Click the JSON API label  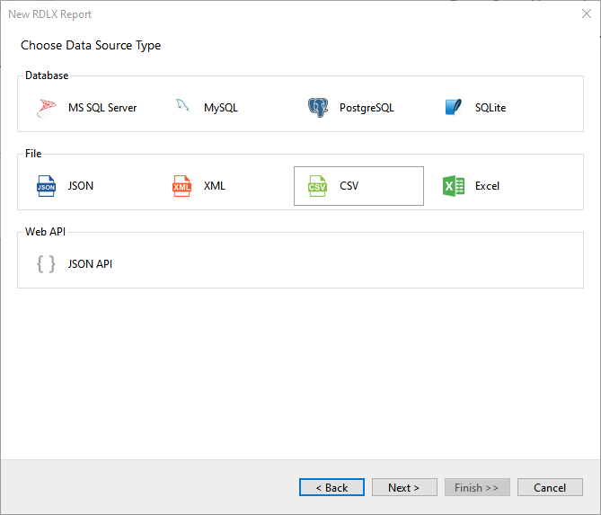pyautogui.click(x=90, y=264)
